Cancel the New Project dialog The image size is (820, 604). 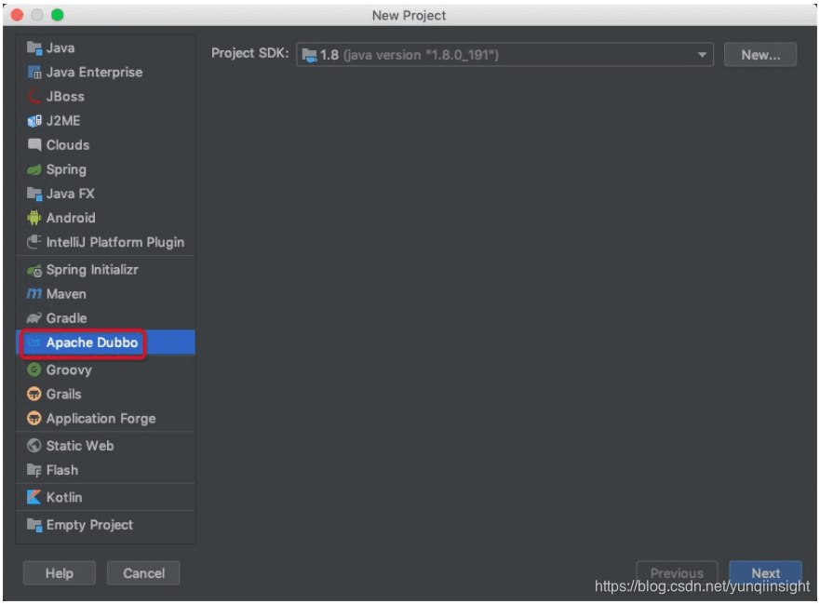143,573
